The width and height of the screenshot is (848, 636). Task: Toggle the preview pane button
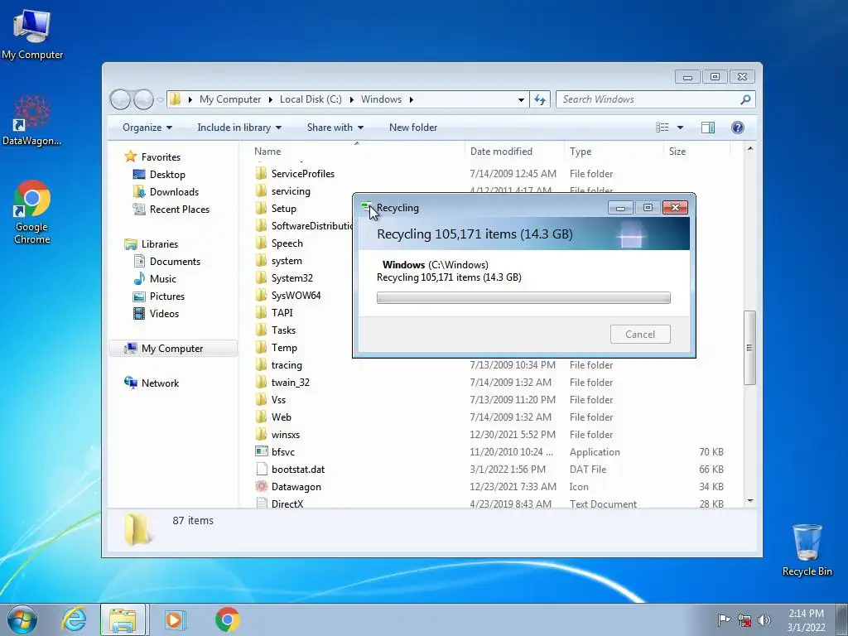coord(708,127)
